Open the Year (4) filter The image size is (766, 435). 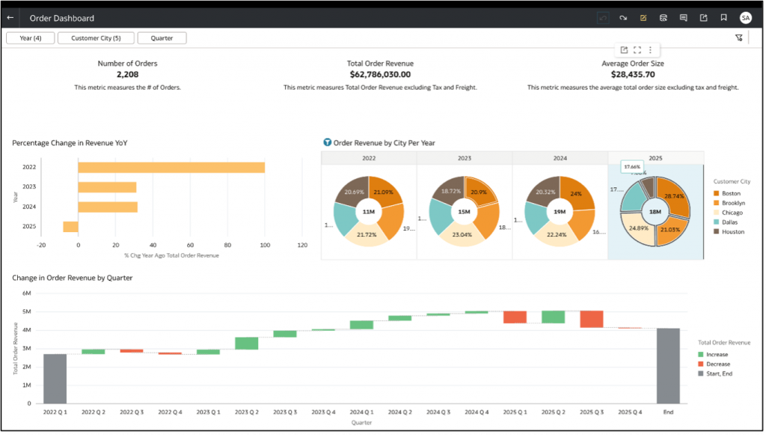30,38
